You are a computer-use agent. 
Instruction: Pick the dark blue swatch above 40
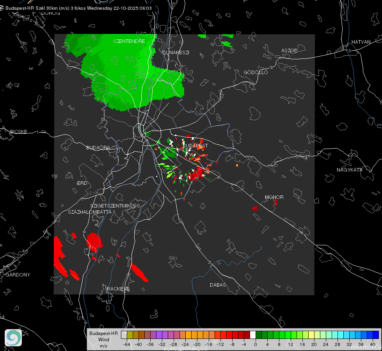point(376,335)
